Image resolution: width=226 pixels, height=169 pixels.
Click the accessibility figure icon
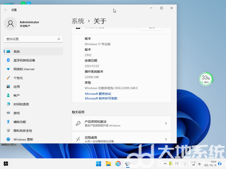pos(8,122)
